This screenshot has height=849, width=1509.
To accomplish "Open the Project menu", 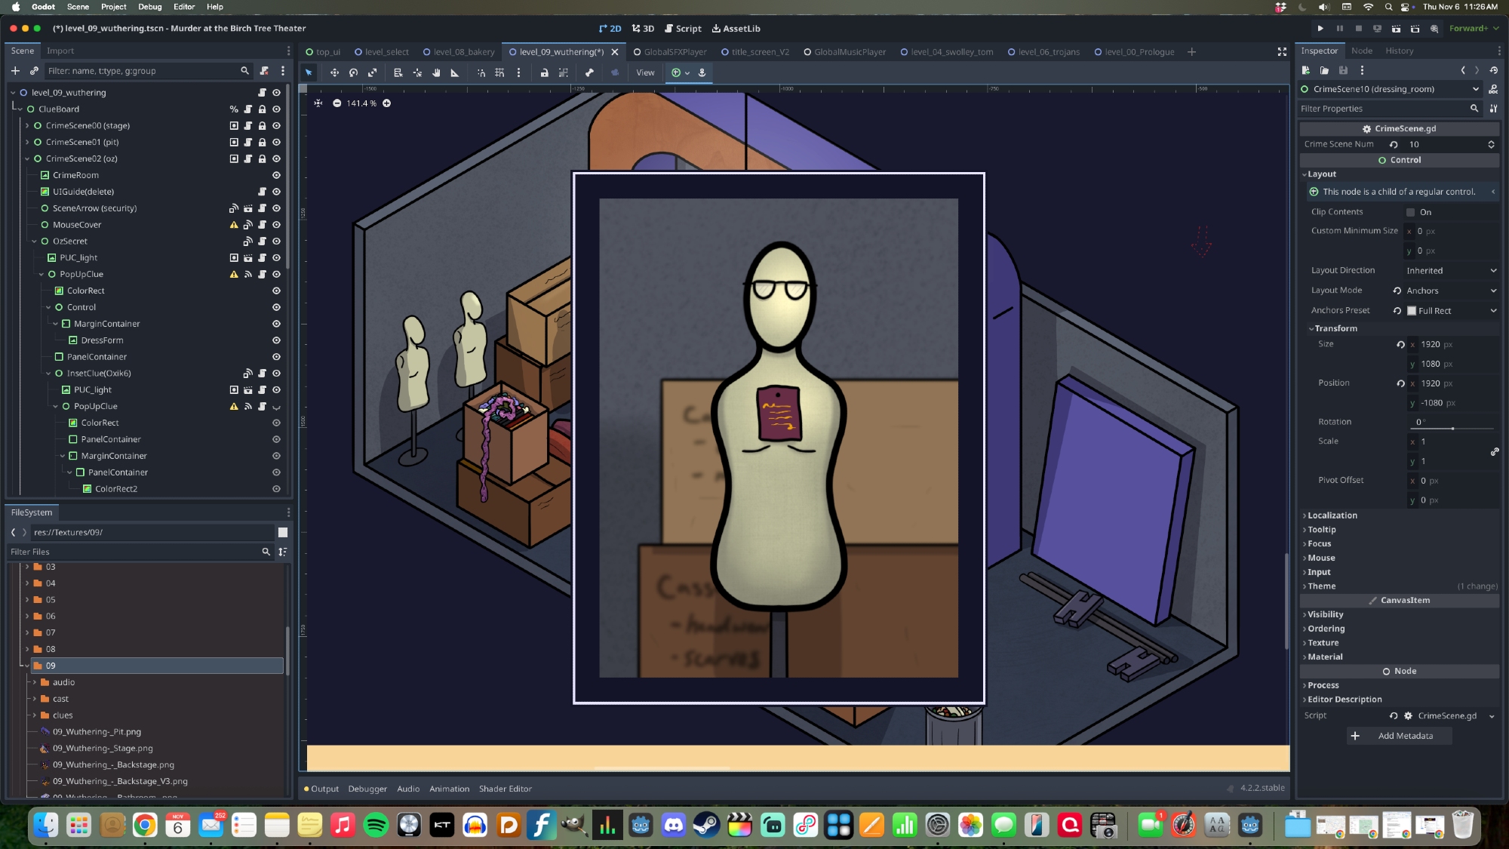I will pyautogui.click(x=113, y=7).
